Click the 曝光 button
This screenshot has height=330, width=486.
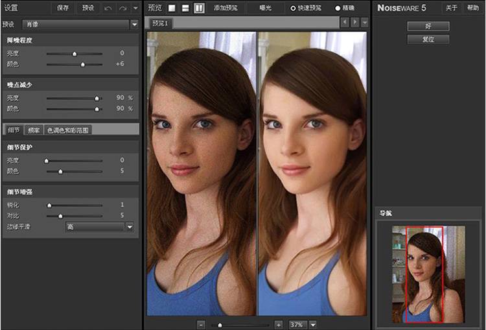(x=265, y=8)
